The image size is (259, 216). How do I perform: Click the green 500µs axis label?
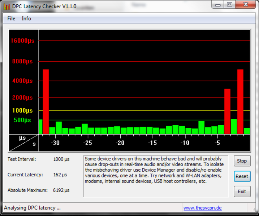point(22,120)
